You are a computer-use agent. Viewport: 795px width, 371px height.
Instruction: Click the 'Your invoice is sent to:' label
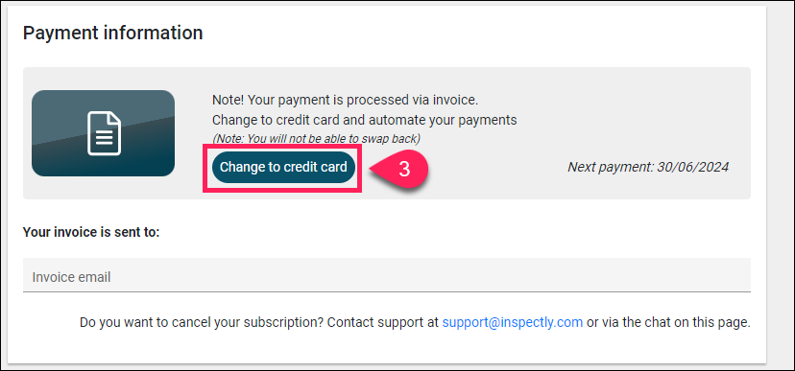(x=91, y=232)
